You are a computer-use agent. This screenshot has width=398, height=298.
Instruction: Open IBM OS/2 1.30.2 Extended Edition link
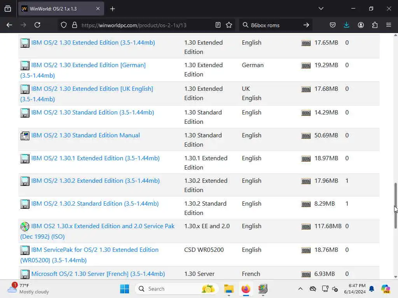pos(96,181)
